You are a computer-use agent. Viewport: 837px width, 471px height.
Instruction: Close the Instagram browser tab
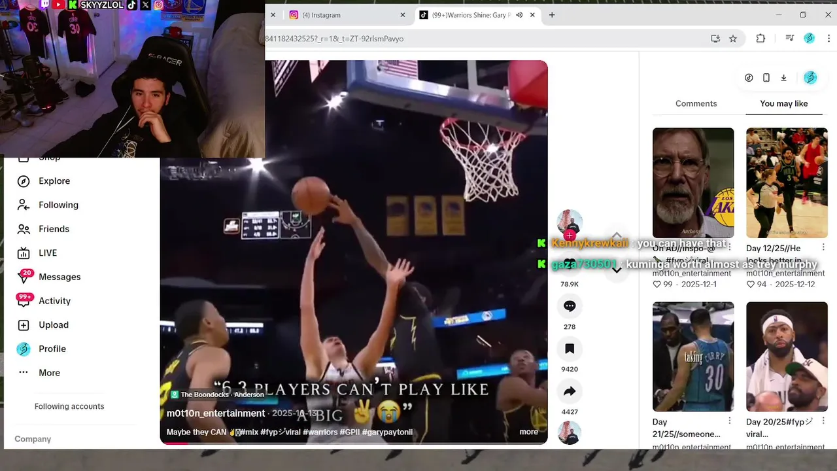[403, 15]
